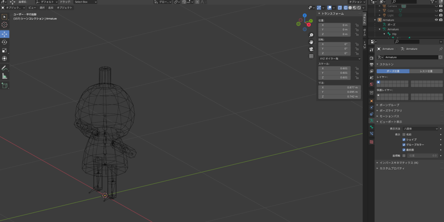
Task: Open the XYZ オイラー角 rotation mode dropdown
Action: tap(339, 58)
